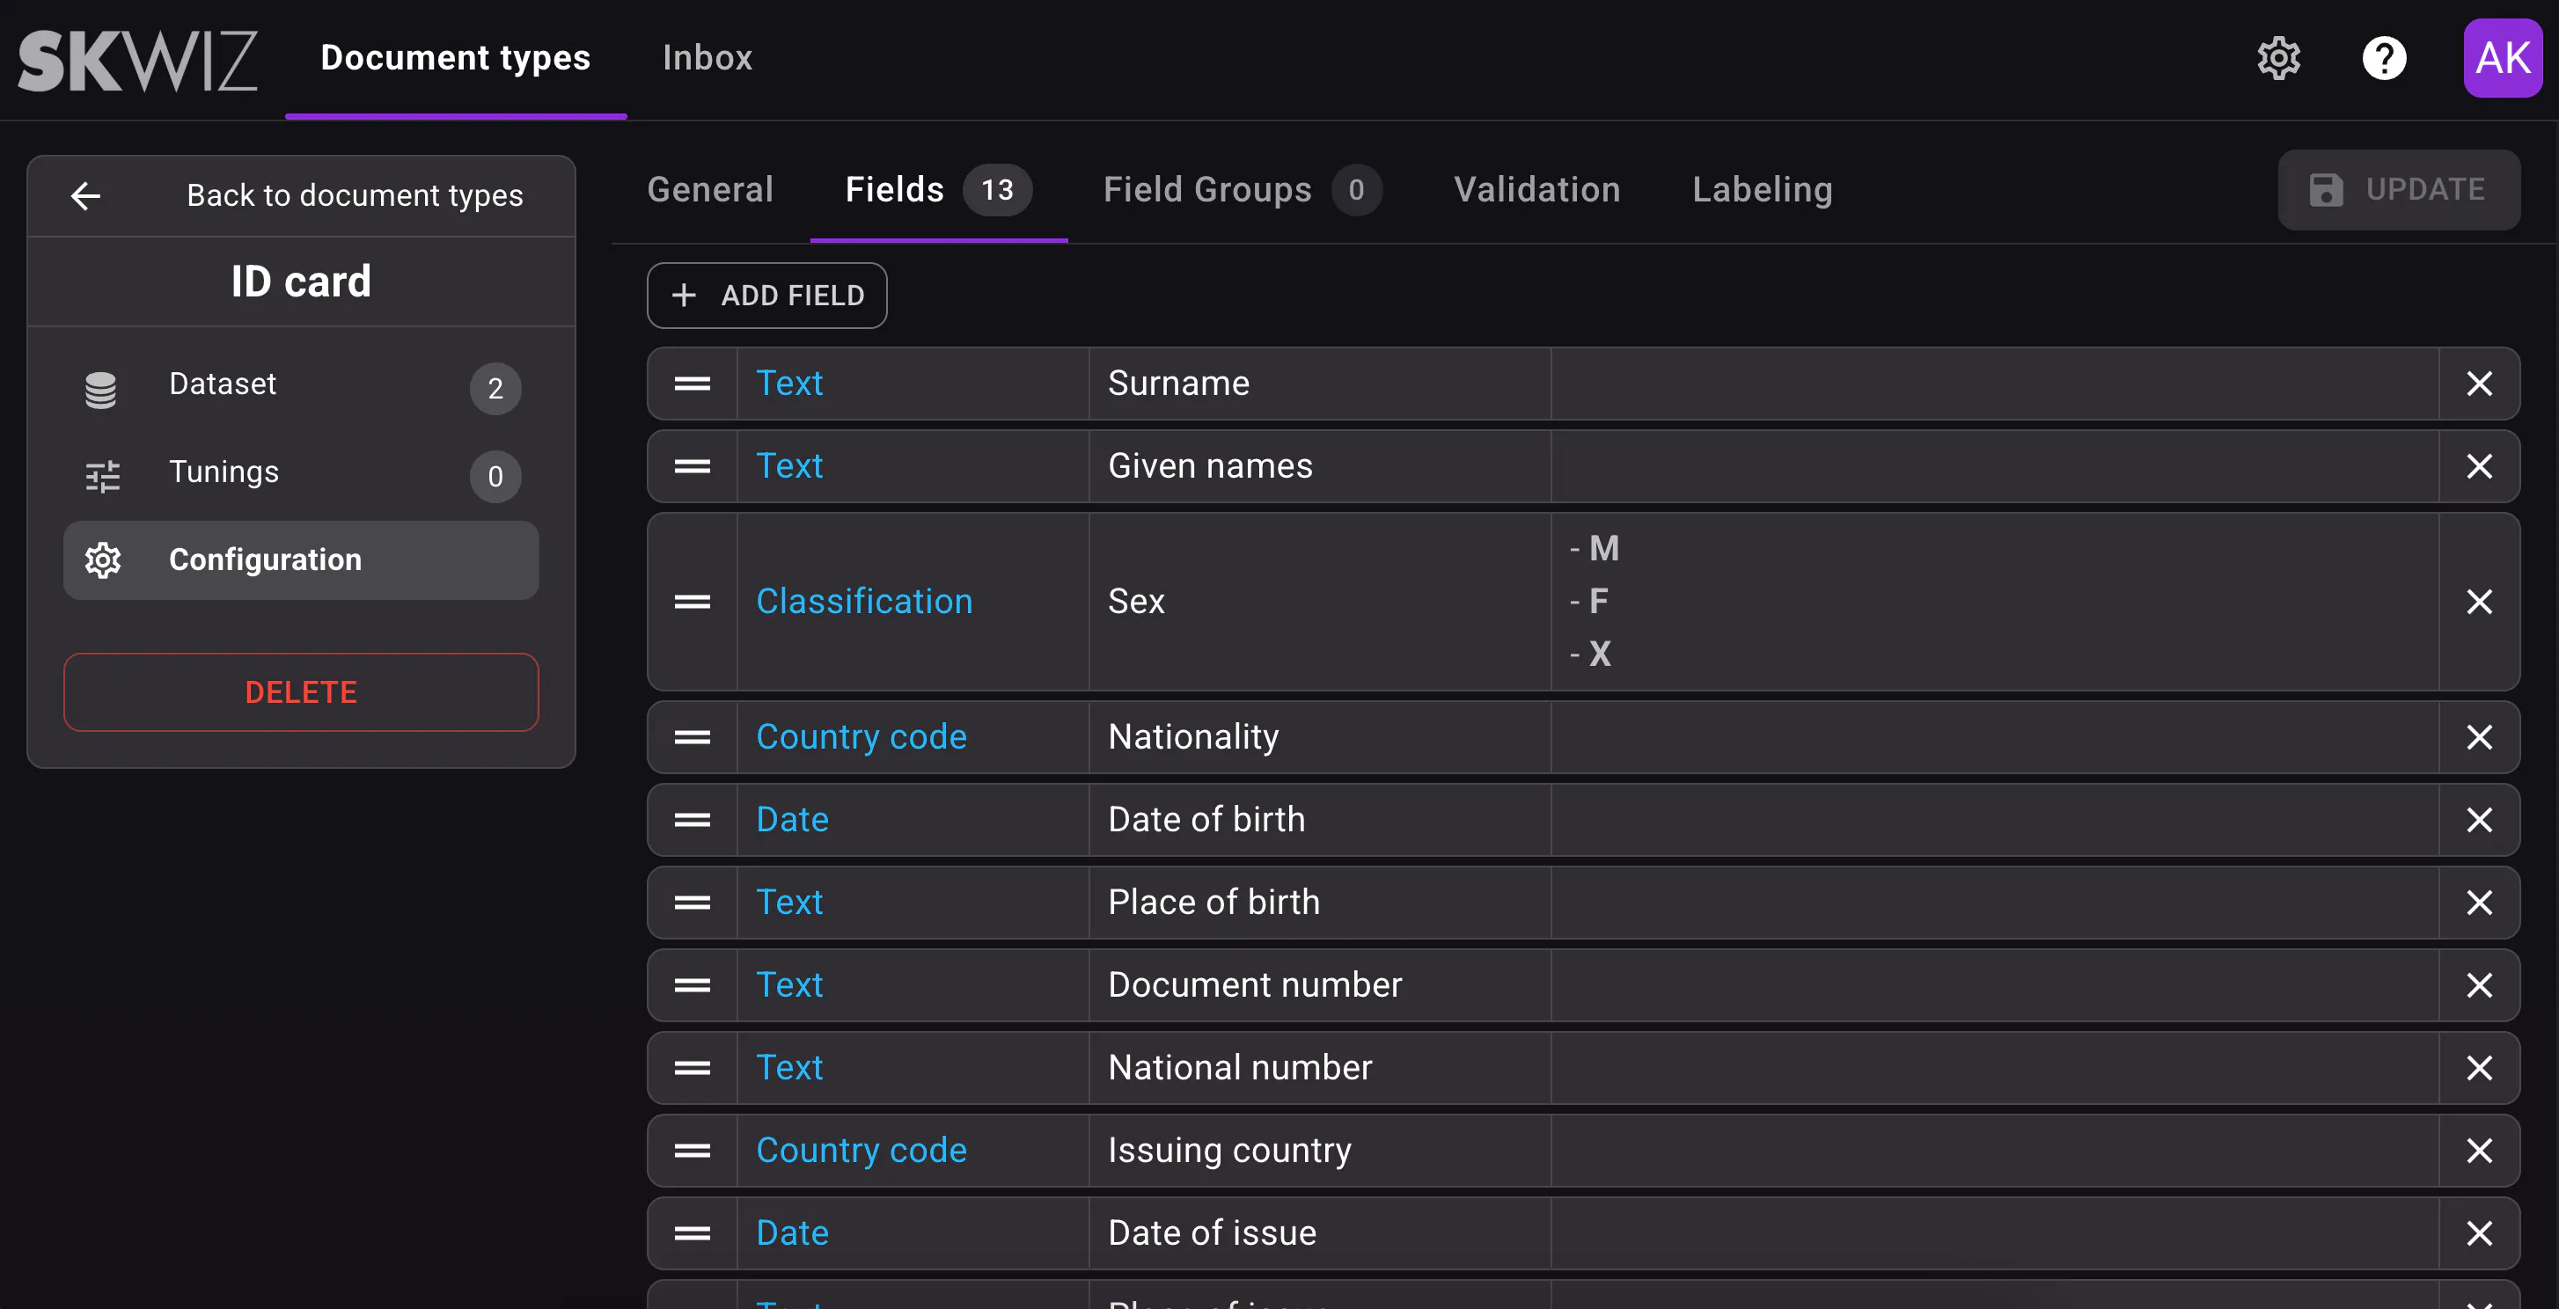Select the Dataset sidebar icon
The height and width of the screenshot is (1309, 2559).
(x=102, y=388)
